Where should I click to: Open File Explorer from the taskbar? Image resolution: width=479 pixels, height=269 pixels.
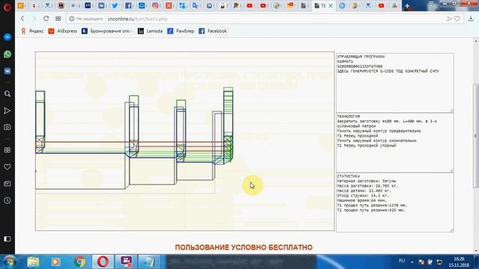(33, 262)
